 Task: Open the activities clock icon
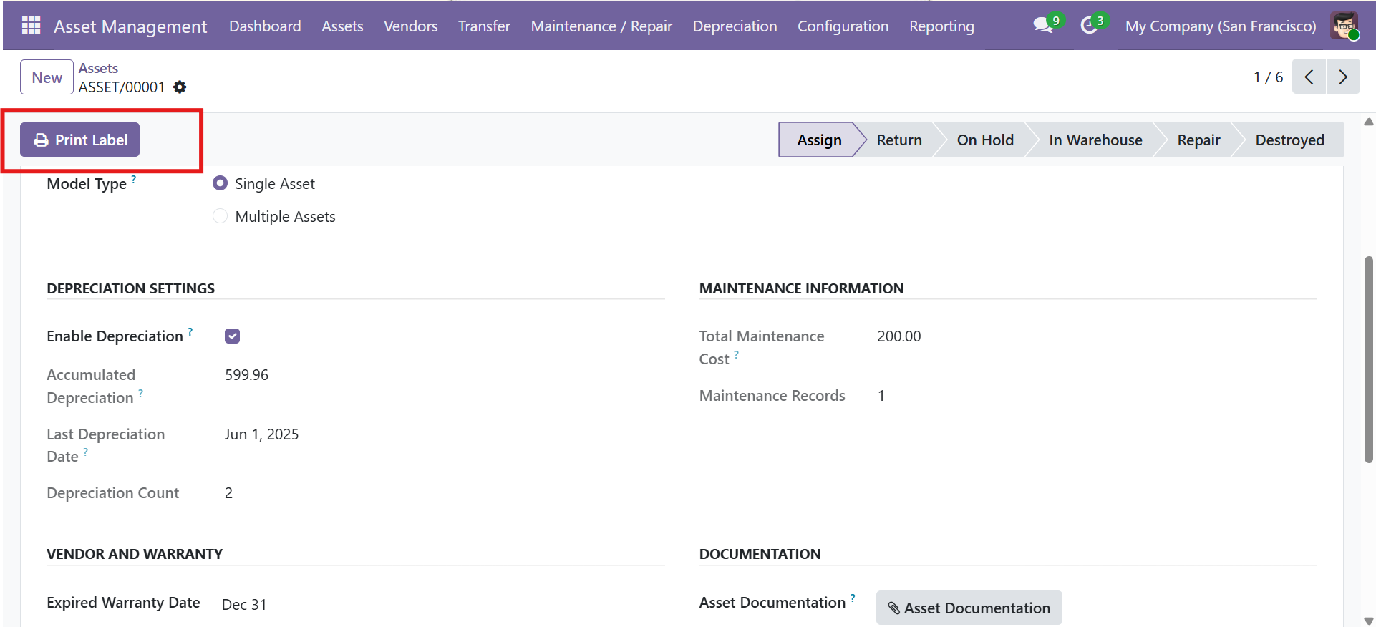[x=1089, y=26]
